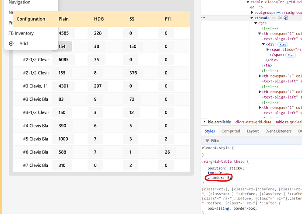
Task: Choose Navigation in the popup menu
Action: click(20, 3)
